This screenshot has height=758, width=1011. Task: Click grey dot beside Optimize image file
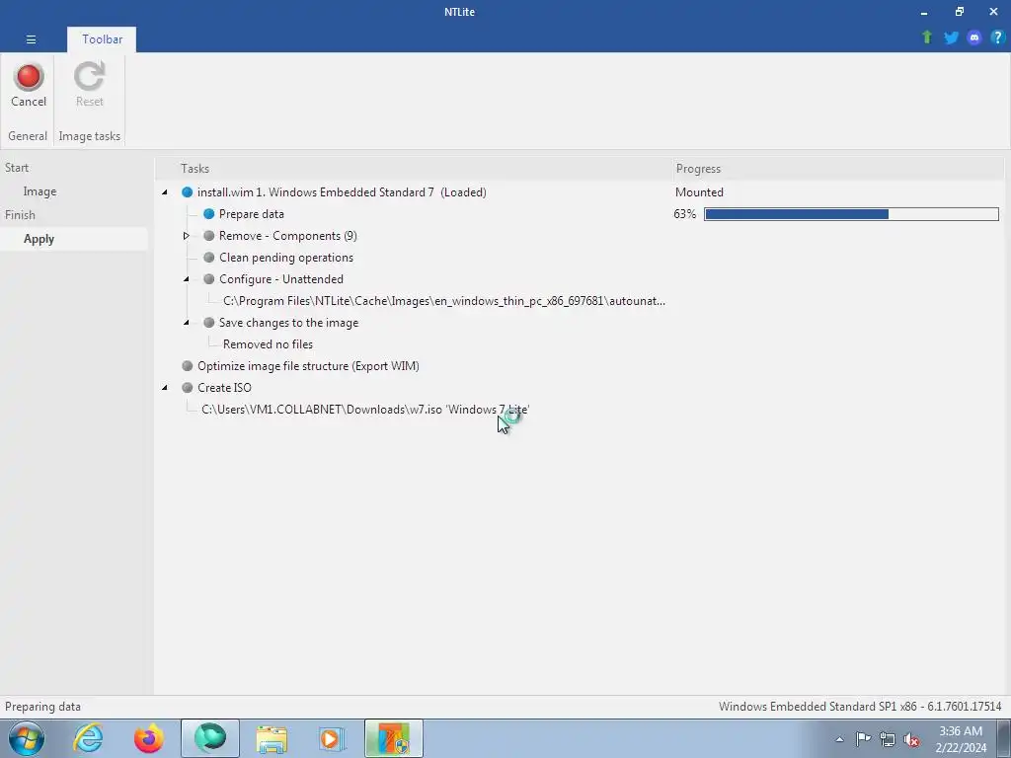(x=187, y=366)
